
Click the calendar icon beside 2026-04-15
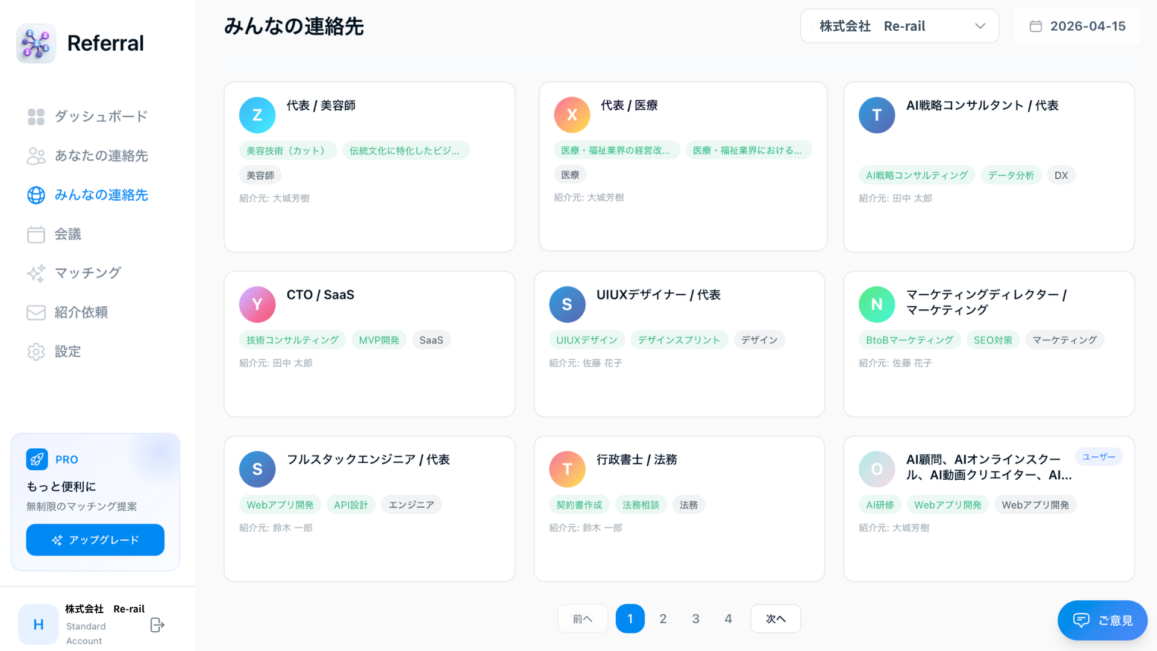1036,27
